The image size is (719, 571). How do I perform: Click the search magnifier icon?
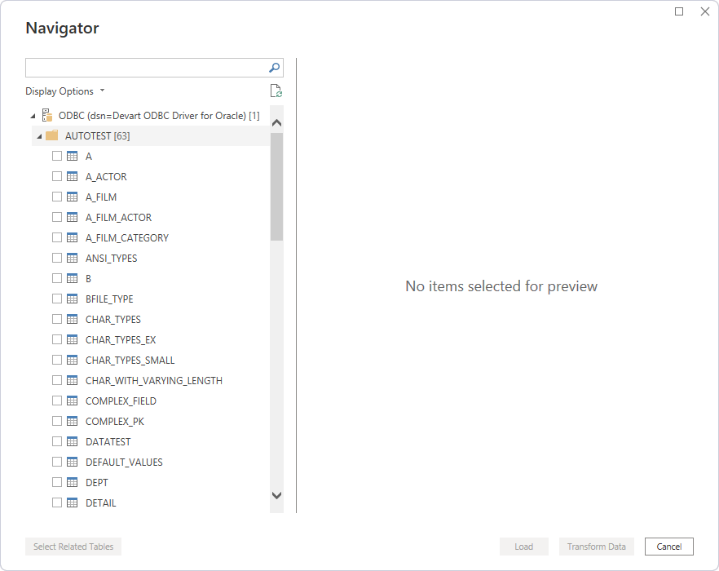(275, 68)
